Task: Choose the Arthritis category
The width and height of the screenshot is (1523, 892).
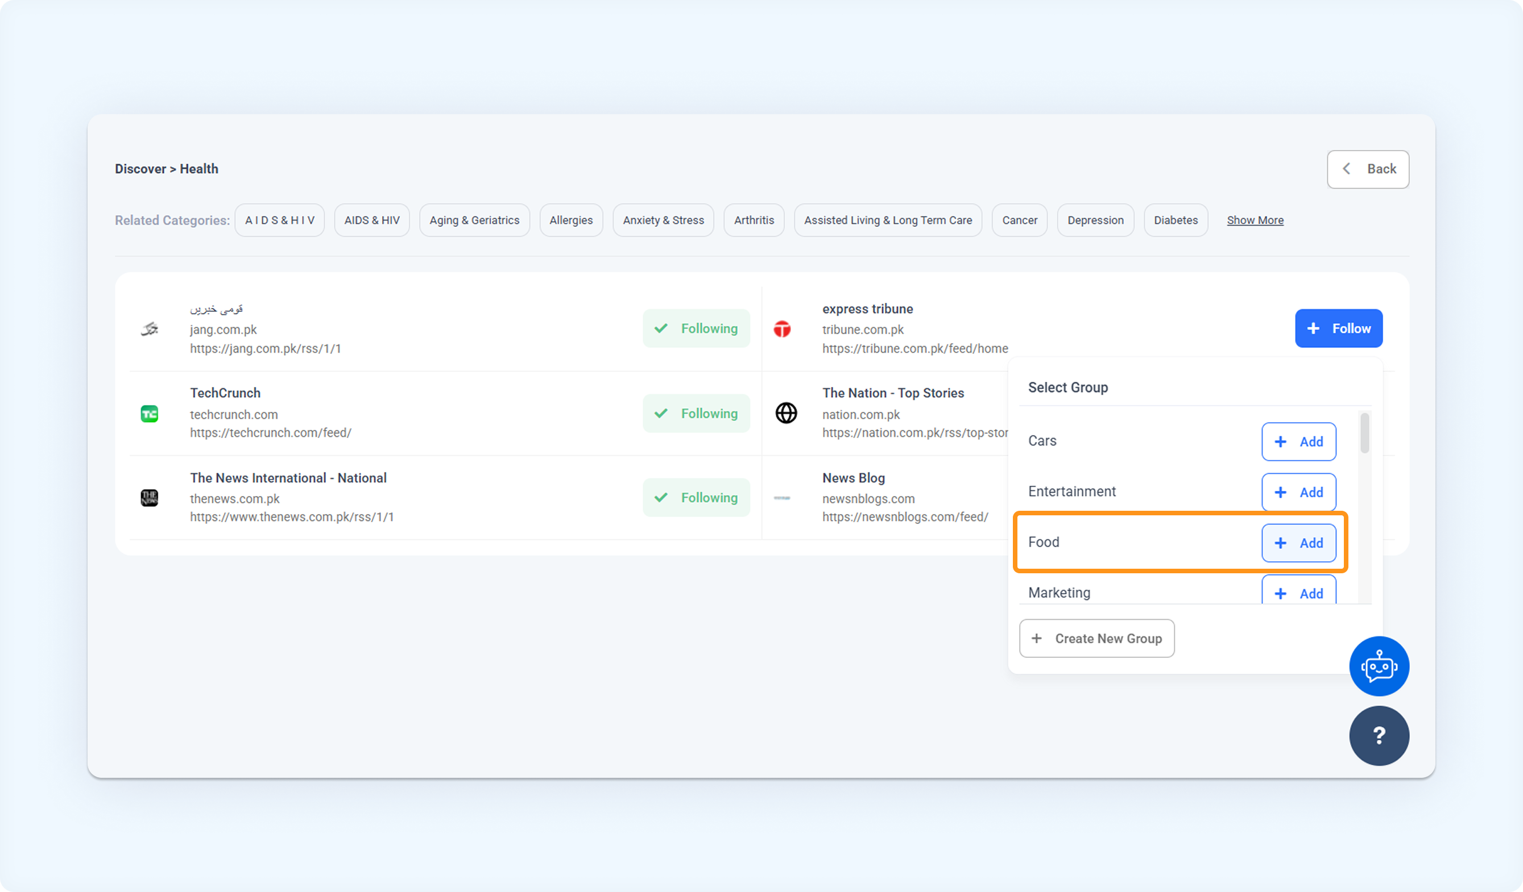Action: point(754,220)
